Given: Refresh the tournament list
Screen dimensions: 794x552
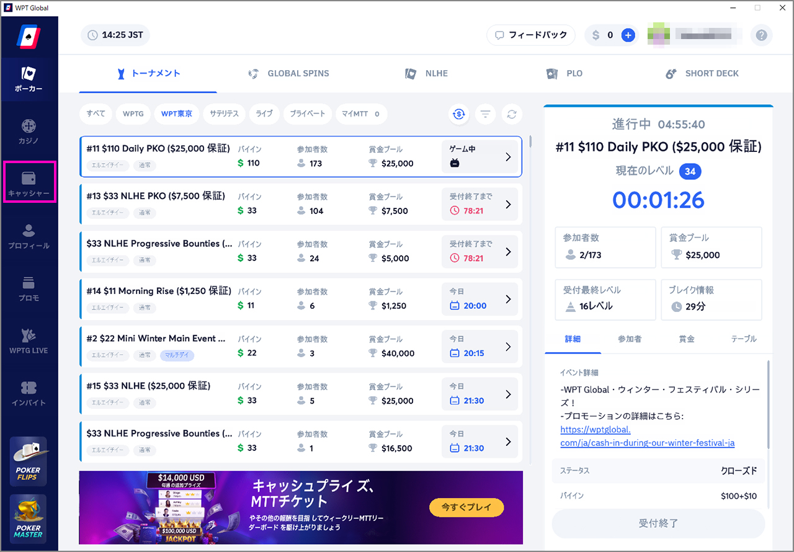Looking at the screenshot, I should 512,114.
